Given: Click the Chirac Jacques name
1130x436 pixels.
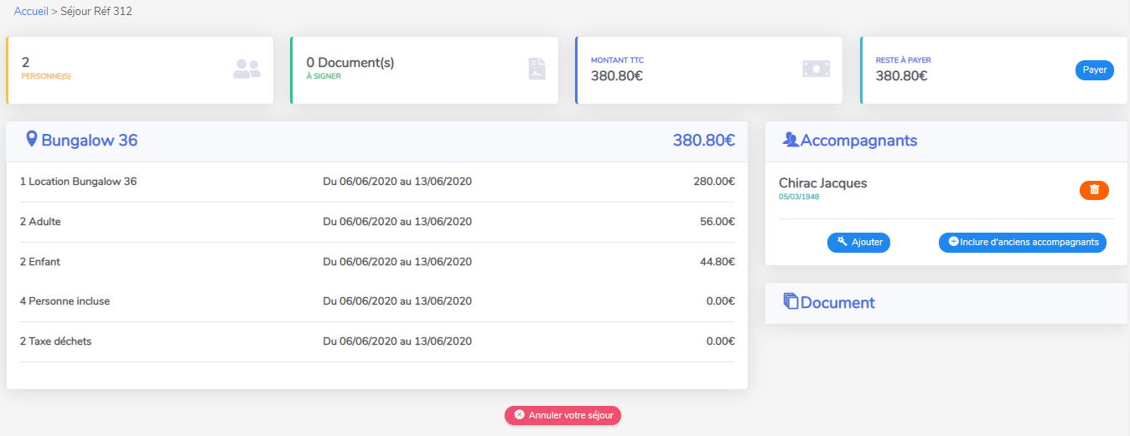Looking at the screenshot, I should [x=822, y=183].
